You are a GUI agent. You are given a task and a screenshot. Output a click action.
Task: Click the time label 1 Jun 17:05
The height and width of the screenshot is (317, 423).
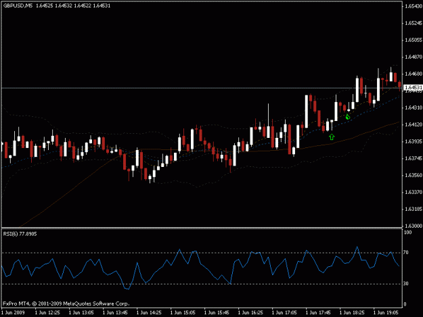284,313
